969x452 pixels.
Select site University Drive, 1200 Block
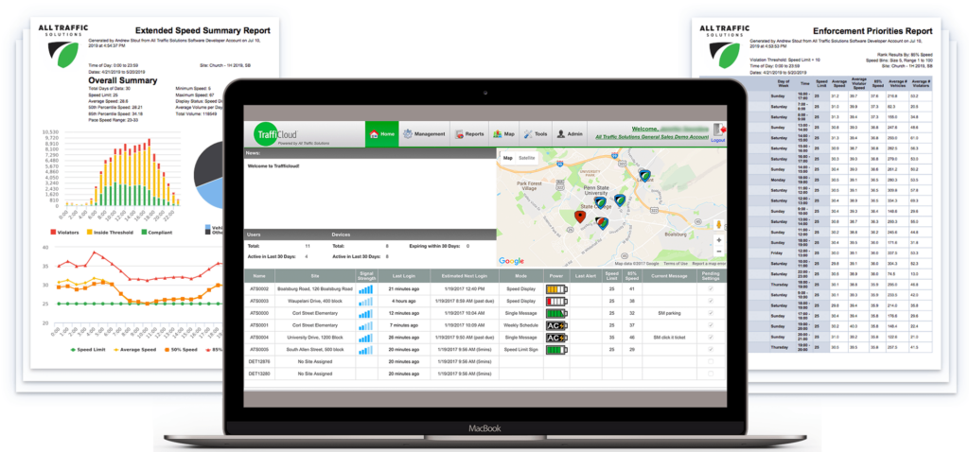point(315,338)
